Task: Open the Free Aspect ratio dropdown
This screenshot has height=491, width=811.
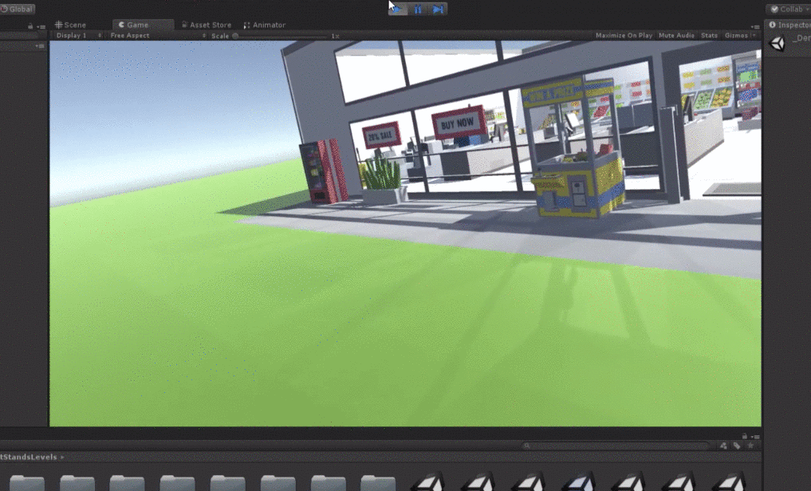Action: tap(157, 36)
